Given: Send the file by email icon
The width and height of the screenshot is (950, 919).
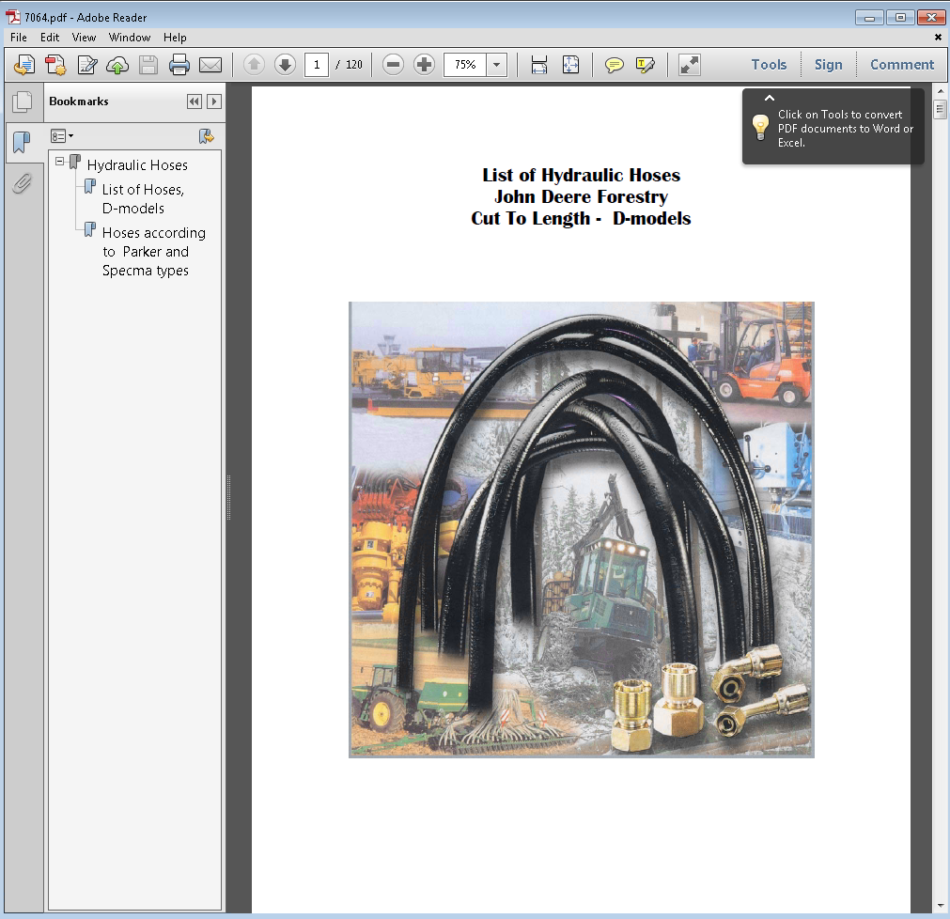Looking at the screenshot, I should (x=210, y=65).
